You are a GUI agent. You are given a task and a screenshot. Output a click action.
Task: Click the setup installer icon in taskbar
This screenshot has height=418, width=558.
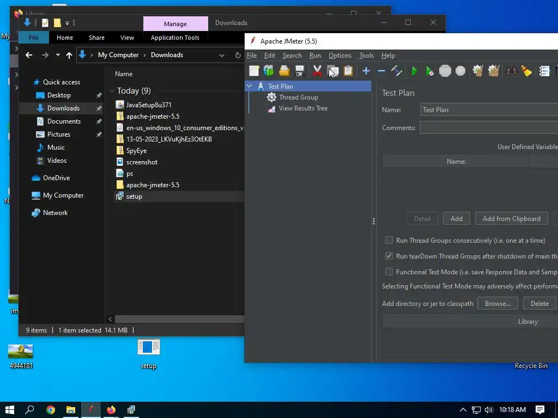131,410
